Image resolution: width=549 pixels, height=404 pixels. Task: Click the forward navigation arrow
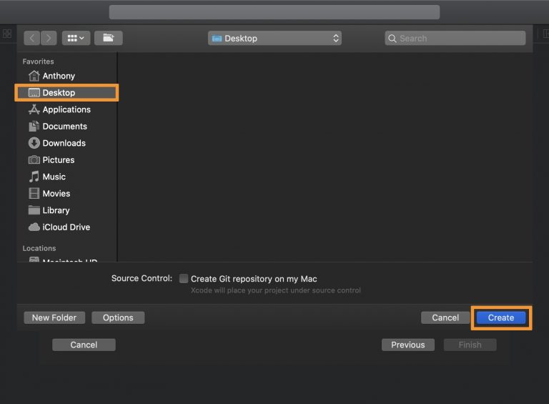tap(49, 38)
